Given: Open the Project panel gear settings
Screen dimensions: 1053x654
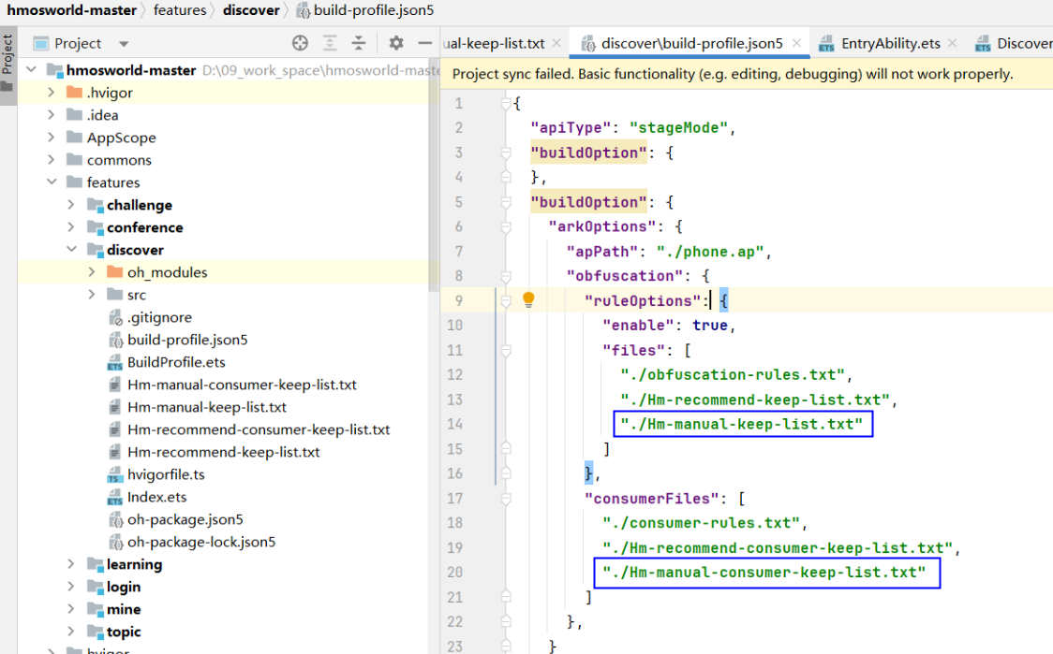Looking at the screenshot, I should pyautogui.click(x=396, y=43).
